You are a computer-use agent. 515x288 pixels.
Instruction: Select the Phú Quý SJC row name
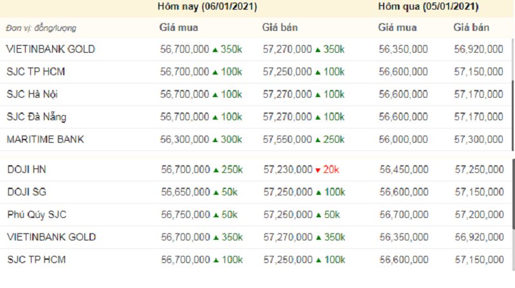(x=37, y=215)
